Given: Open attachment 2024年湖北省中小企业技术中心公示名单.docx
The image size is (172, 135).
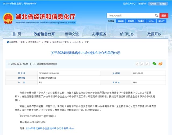Looking at the screenshot, I should point(50,128).
